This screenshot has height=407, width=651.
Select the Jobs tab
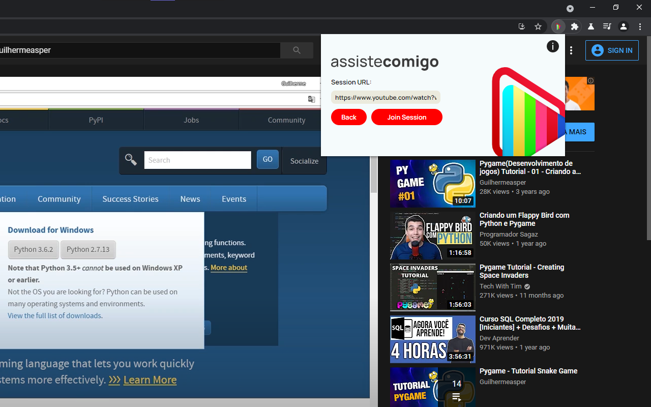pos(191,120)
